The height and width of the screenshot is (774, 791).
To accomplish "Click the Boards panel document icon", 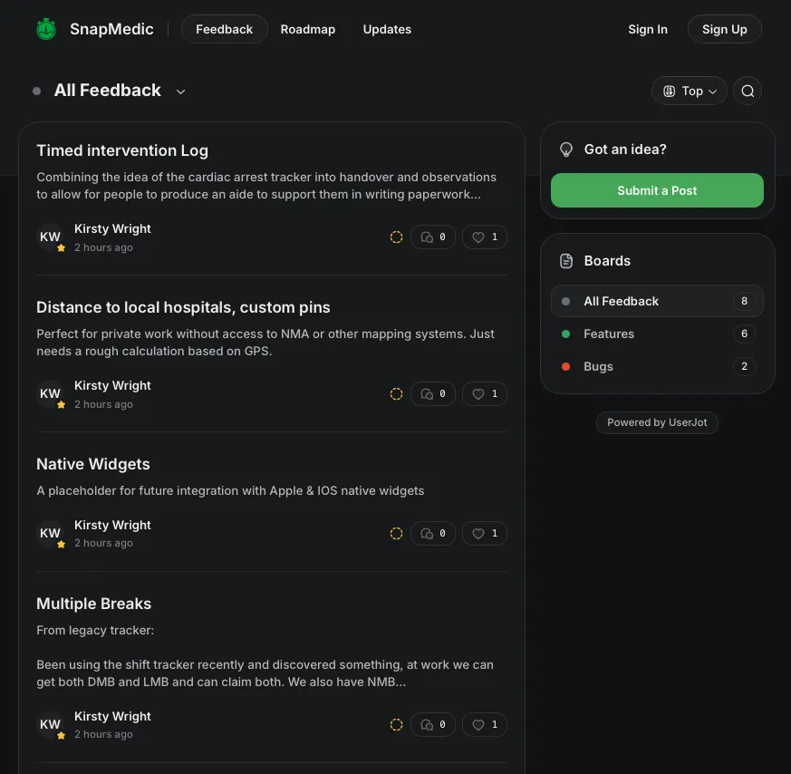I will coord(565,260).
